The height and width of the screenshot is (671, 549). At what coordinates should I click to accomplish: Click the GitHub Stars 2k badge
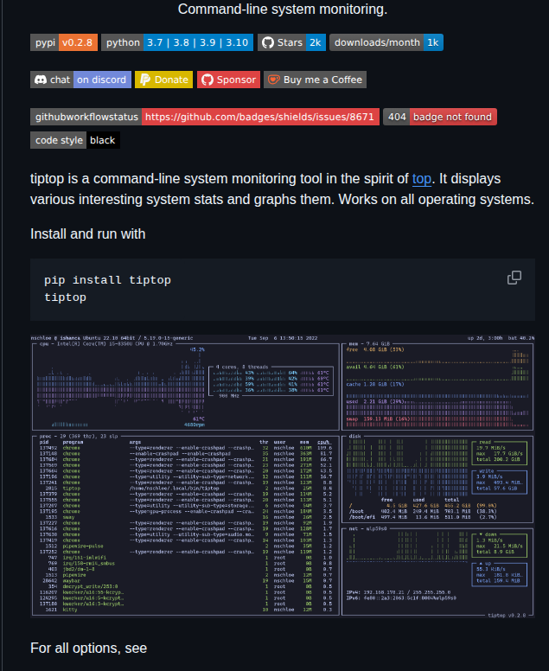tap(292, 42)
